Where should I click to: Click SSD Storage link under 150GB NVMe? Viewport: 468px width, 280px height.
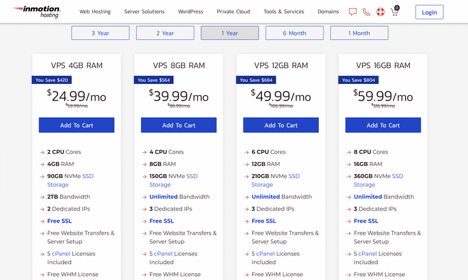pos(173,180)
